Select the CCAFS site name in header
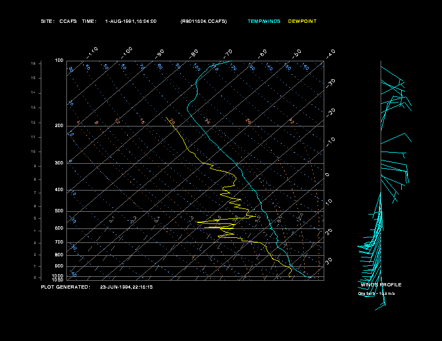Image resolution: width=442 pixels, height=341 pixels. [x=68, y=21]
